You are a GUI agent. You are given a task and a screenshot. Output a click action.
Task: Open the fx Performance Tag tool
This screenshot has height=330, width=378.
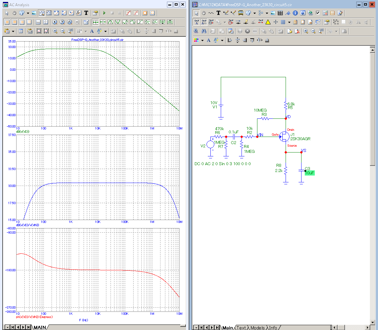[x=78, y=13]
